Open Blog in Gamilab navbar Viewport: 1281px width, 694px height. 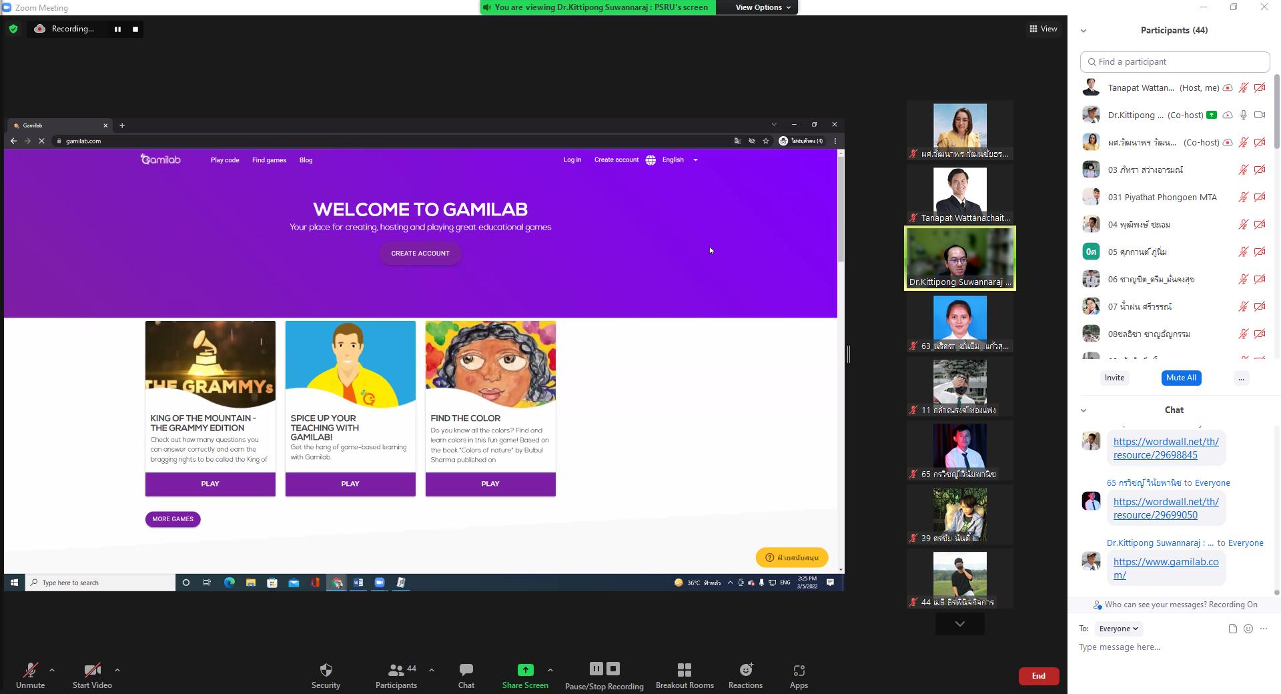click(306, 160)
